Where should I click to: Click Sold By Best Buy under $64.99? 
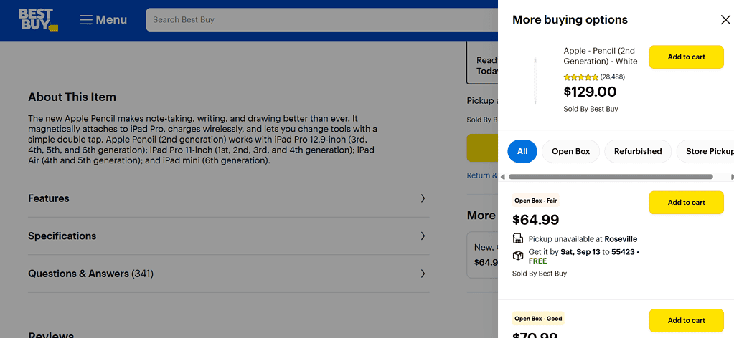click(x=540, y=274)
